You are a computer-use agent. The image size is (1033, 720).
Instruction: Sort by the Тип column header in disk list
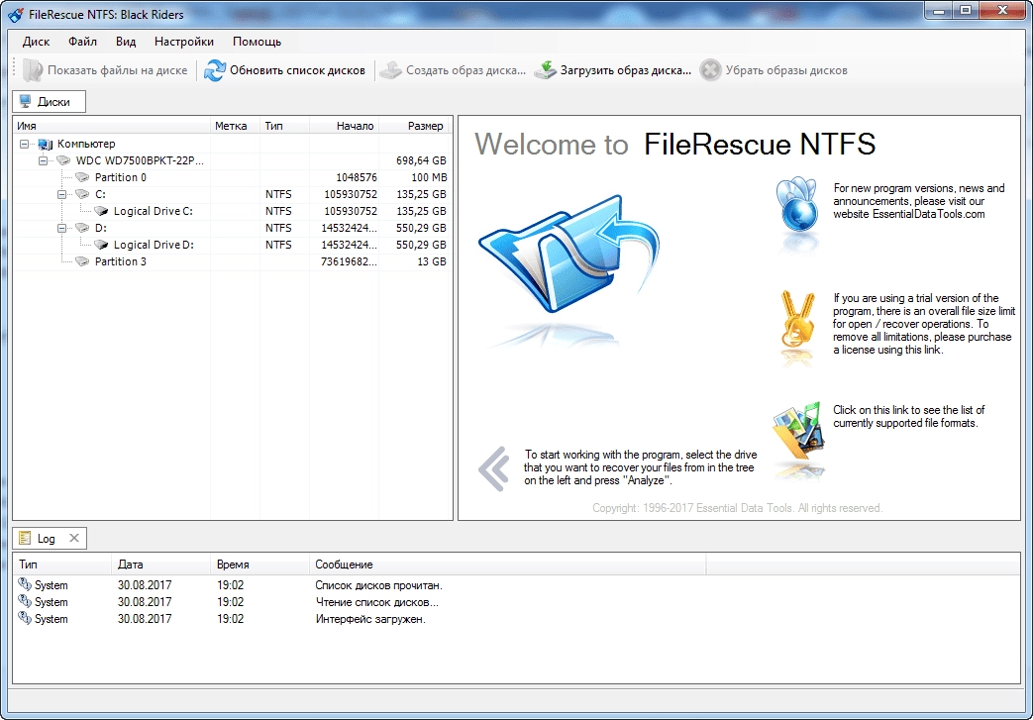284,126
